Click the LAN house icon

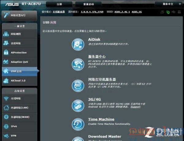point(6,108)
